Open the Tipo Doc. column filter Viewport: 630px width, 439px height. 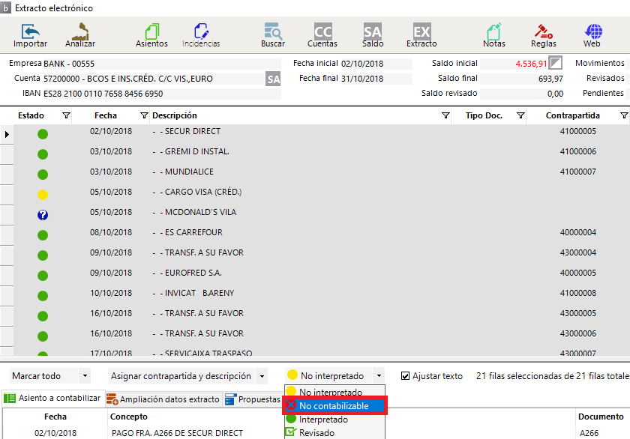[x=520, y=115]
